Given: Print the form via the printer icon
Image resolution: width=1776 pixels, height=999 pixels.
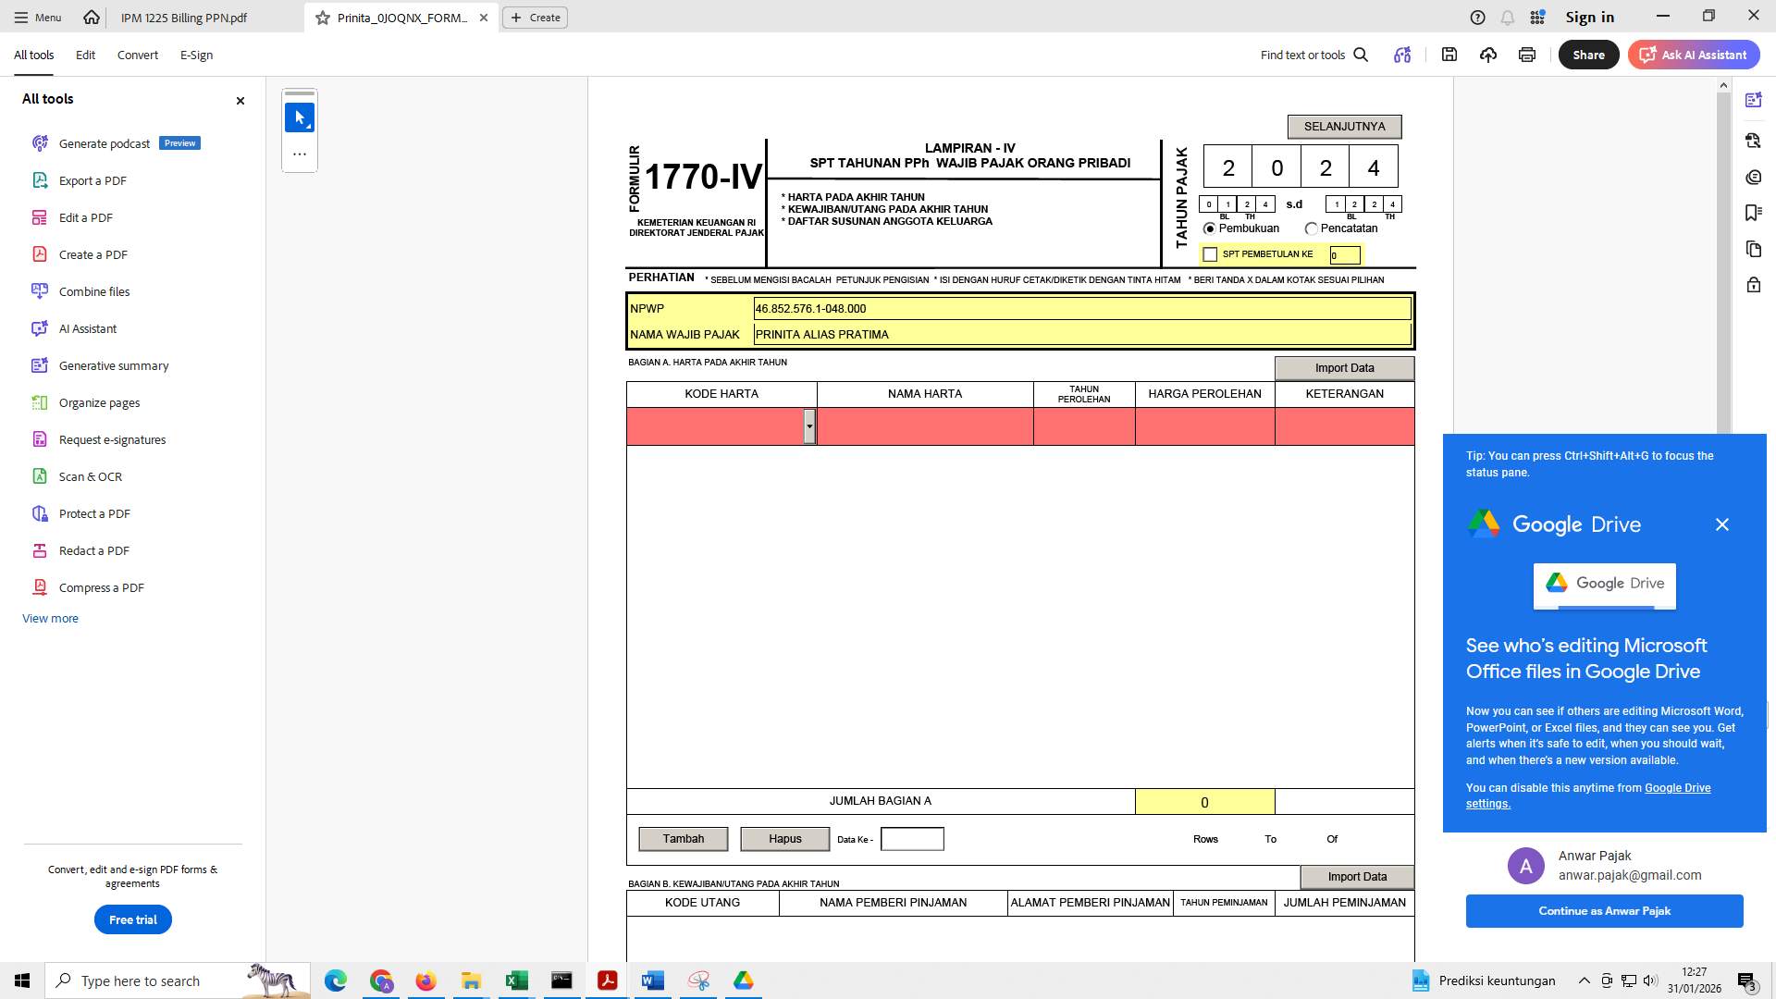Looking at the screenshot, I should pos(1526,55).
